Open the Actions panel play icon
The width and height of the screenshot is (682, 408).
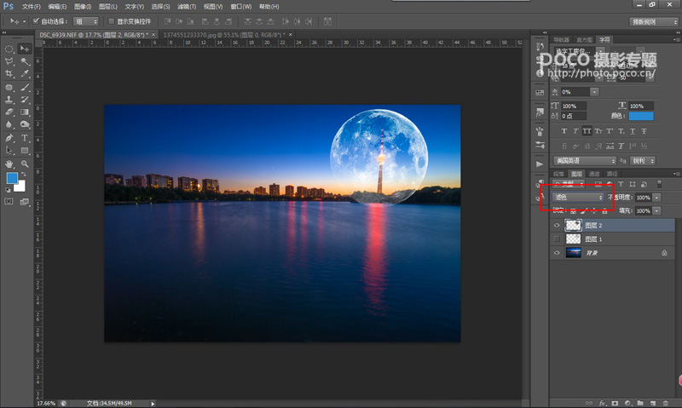coord(540,164)
